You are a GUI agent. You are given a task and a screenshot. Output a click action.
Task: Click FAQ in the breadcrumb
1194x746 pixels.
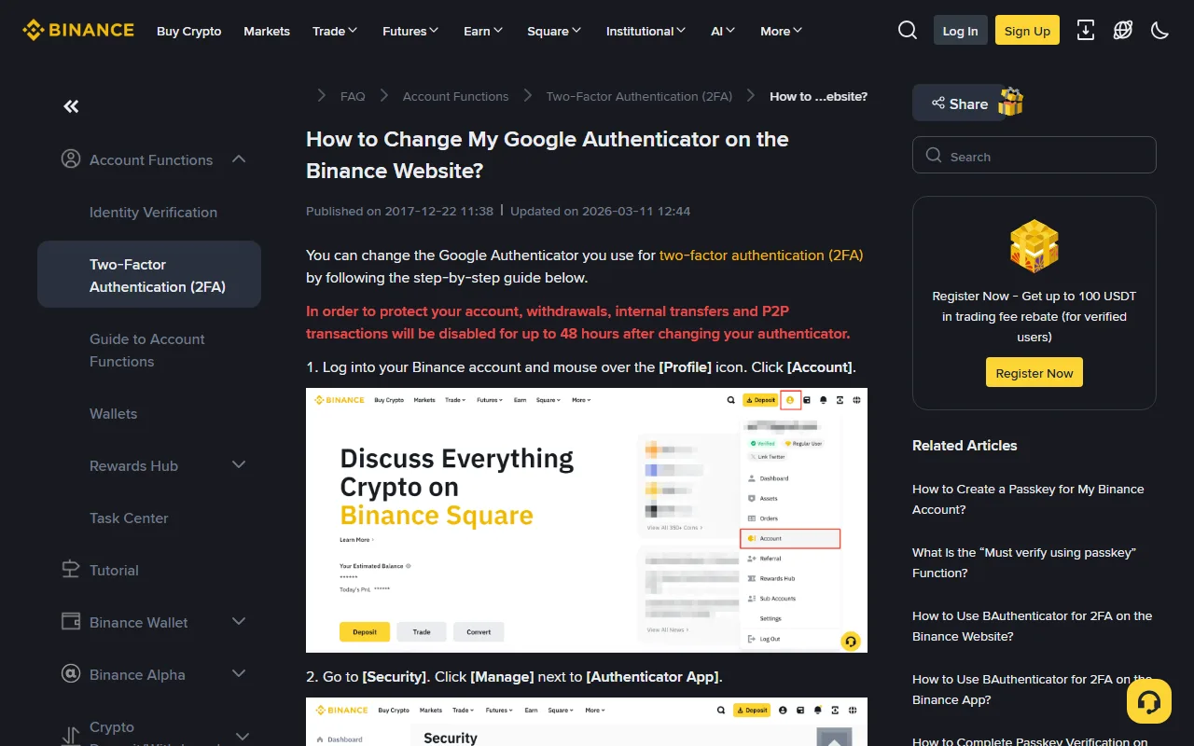pos(353,96)
